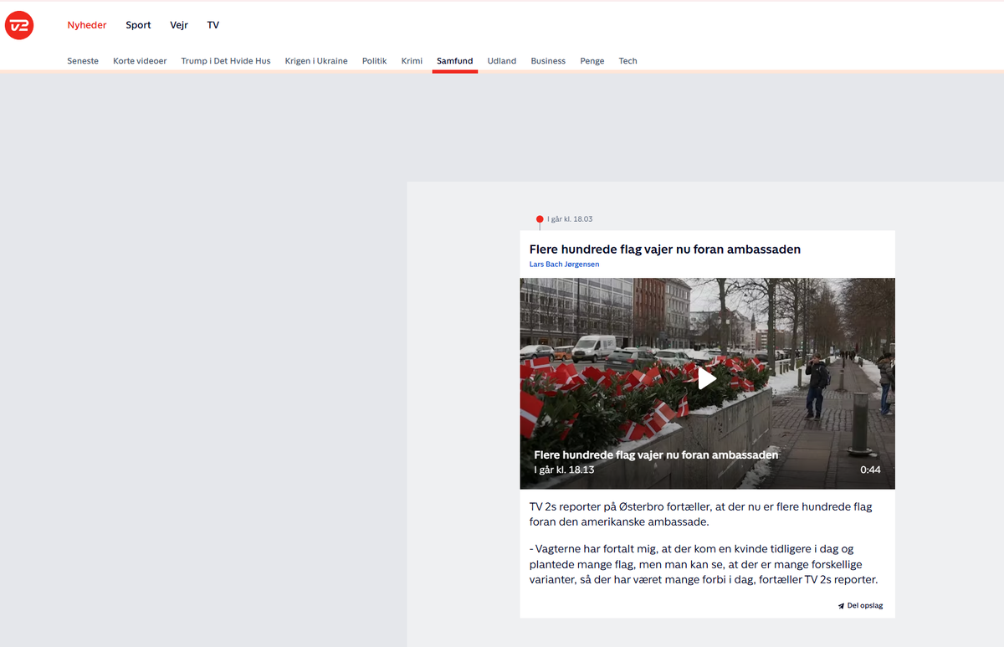The width and height of the screenshot is (1004, 647).
Task: Open the Sport section
Action: coord(138,25)
